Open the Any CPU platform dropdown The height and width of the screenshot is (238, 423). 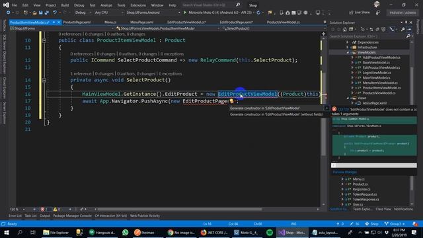109,13
